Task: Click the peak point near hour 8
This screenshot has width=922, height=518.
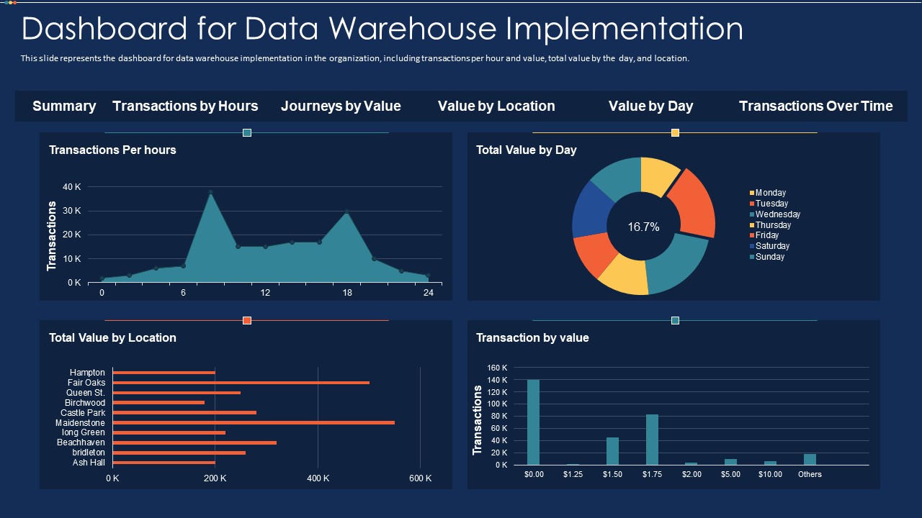Action: point(210,192)
